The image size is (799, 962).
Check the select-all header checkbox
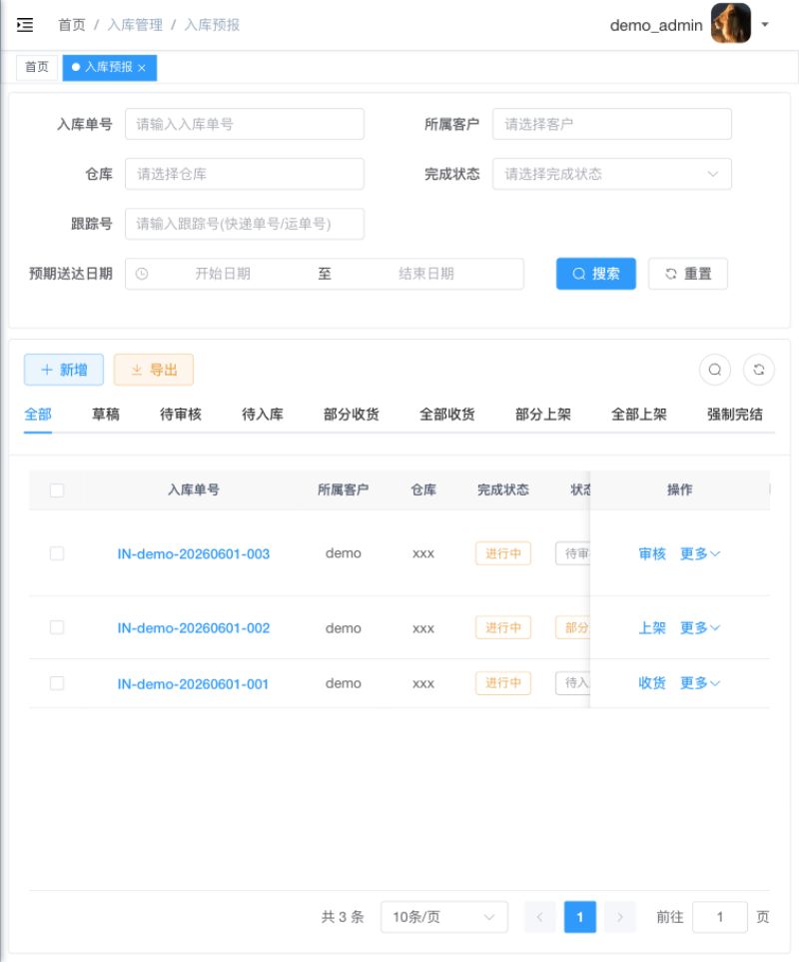tap(57, 490)
